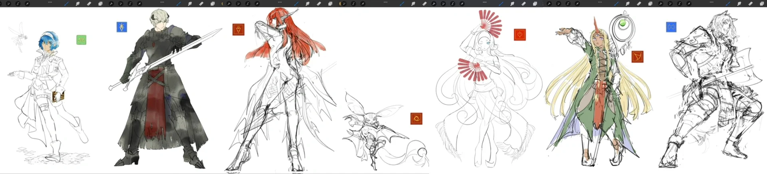Open the three-dot menu above the fan dancer
767x174 pixels.
[x=484, y=2]
